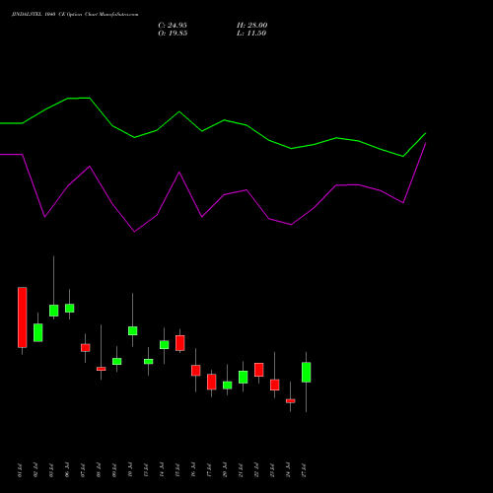Click the '17 Jul' date axis label
Viewport: 493px width, 493px height.
tap(209, 470)
